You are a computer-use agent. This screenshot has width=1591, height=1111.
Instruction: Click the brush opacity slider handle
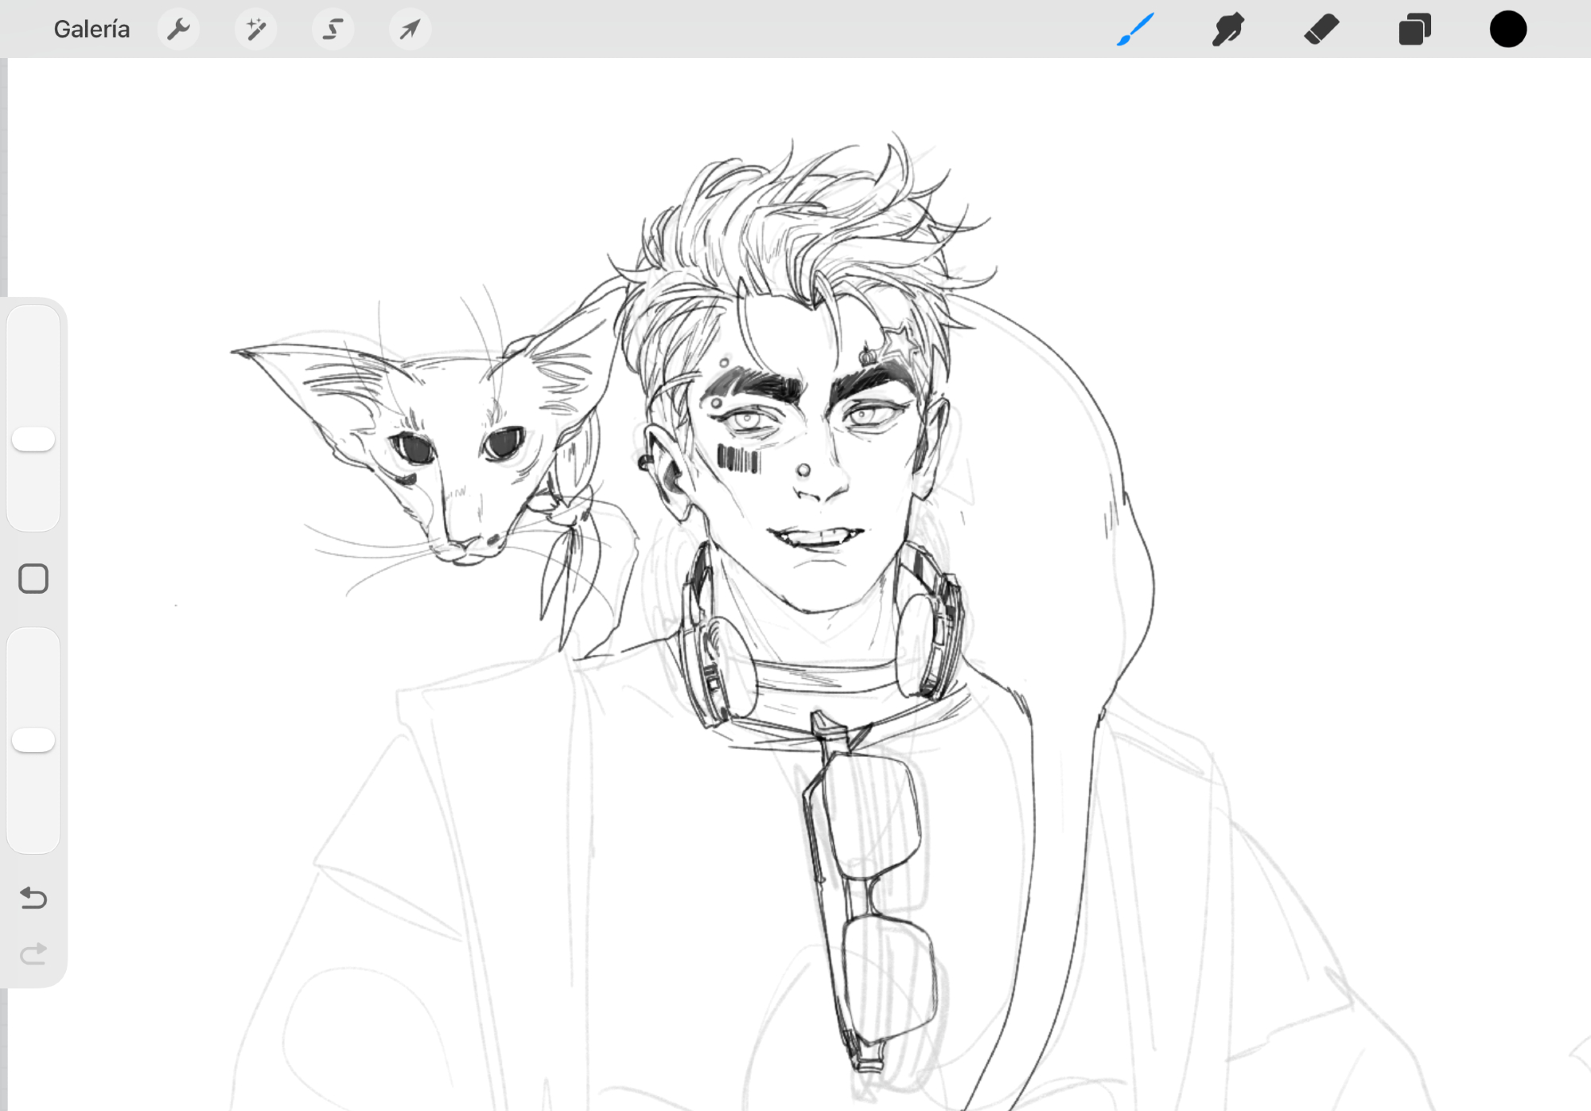(x=33, y=740)
